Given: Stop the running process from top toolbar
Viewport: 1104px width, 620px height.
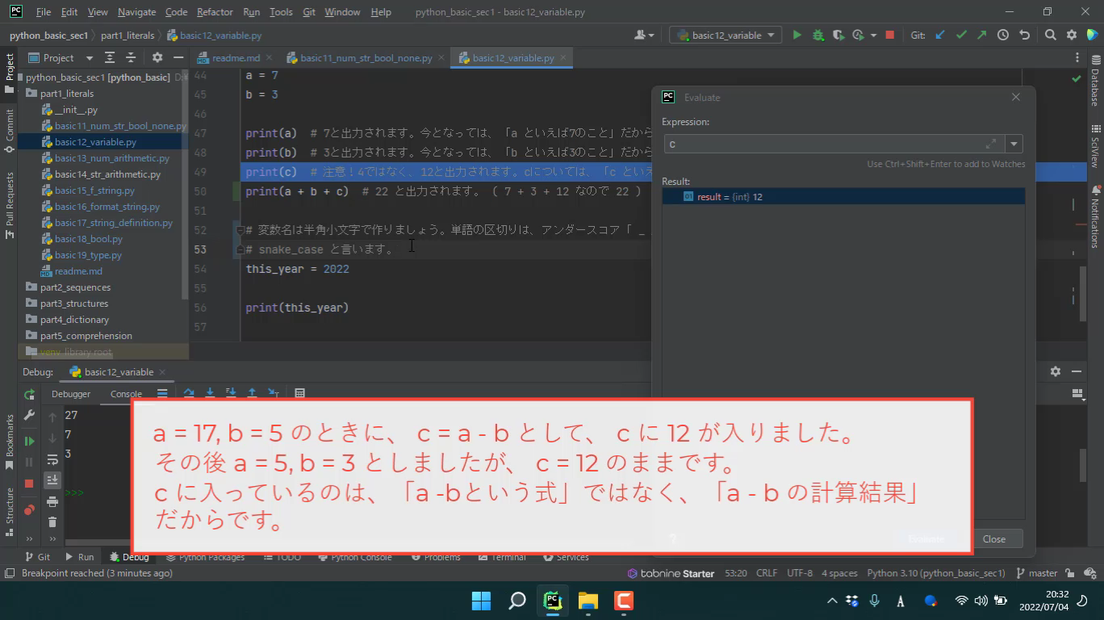Looking at the screenshot, I should coord(889,36).
